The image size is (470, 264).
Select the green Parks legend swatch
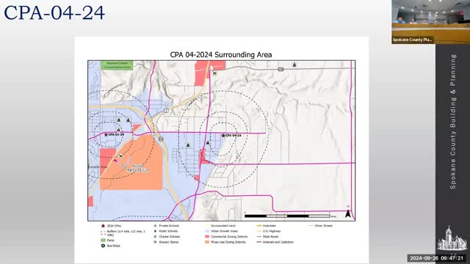coord(103,240)
